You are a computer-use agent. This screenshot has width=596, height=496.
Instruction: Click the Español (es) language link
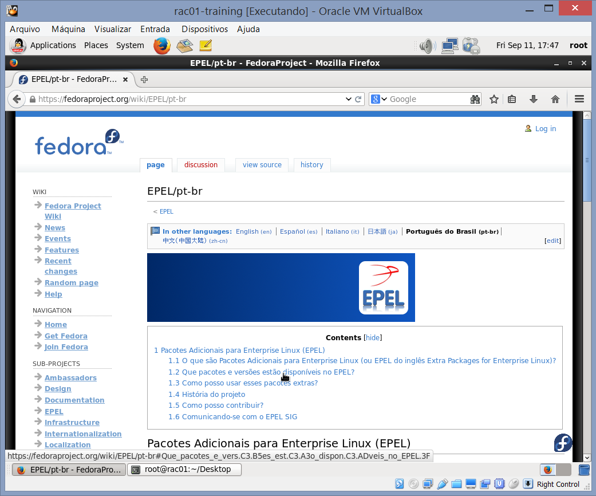point(298,231)
